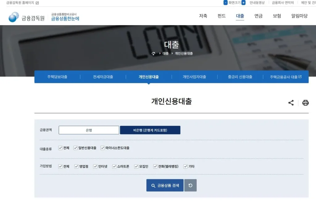The height and width of the screenshot is (202, 316).
Task: Switch to 중금리 신용대출 tab
Action: click(240, 77)
